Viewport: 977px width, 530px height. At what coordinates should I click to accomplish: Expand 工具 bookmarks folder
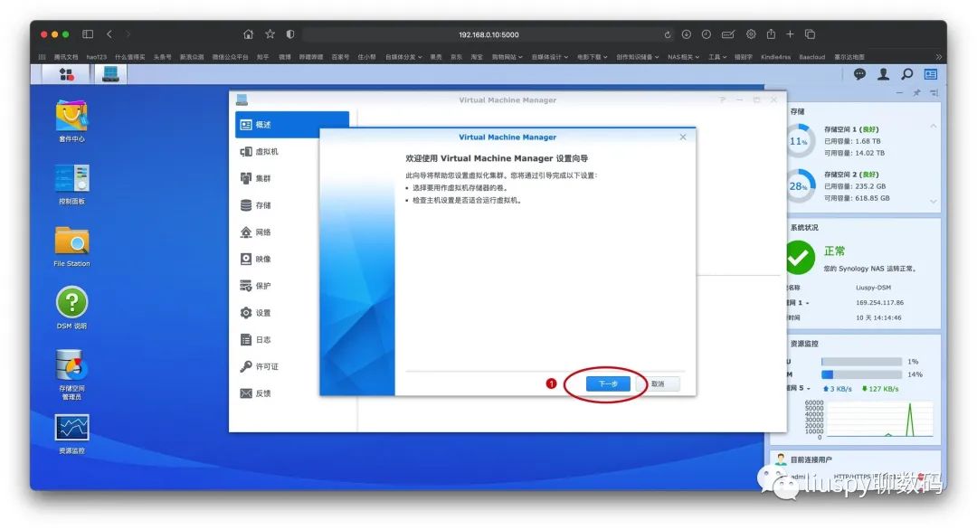717,57
